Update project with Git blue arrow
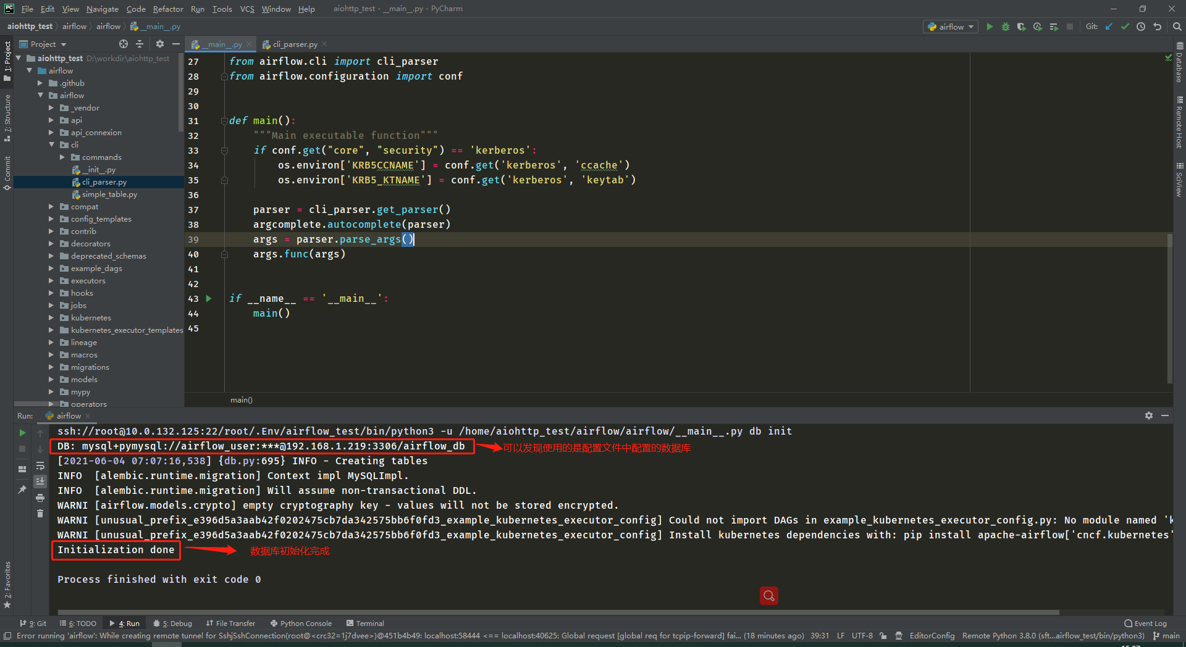The height and width of the screenshot is (647, 1186). (x=1109, y=27)
